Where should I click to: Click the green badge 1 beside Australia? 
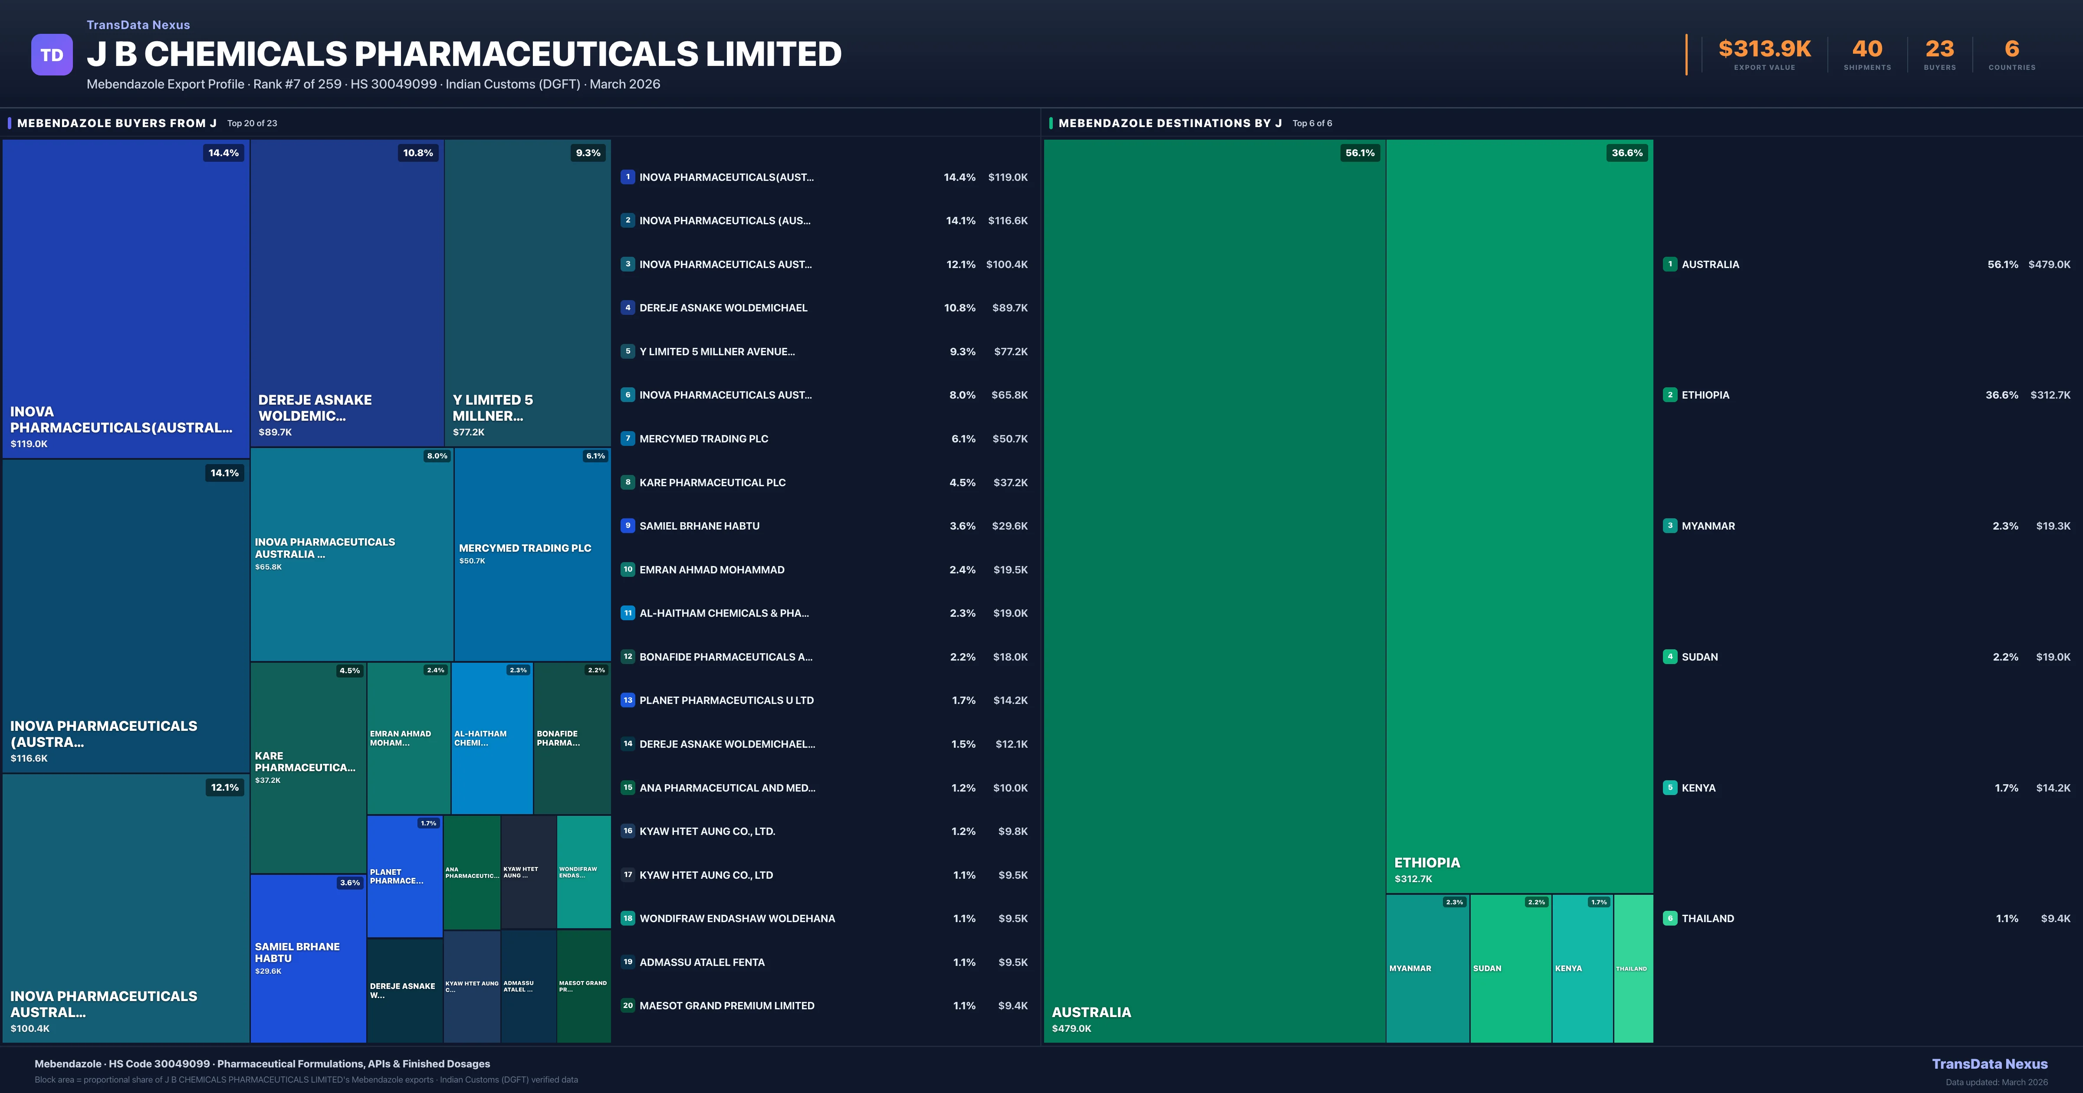pos(1670,264)
